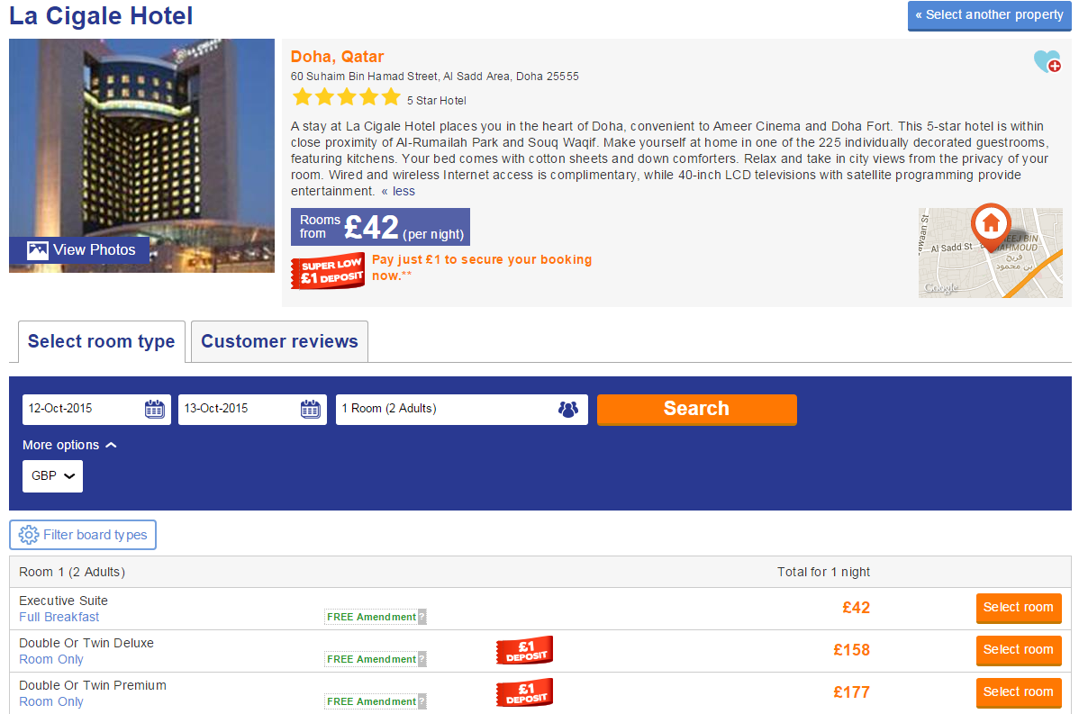Click the 12-Oct-2015 check-in field
The height and width of the screenshot is (714, 1079).
point(96,410)
